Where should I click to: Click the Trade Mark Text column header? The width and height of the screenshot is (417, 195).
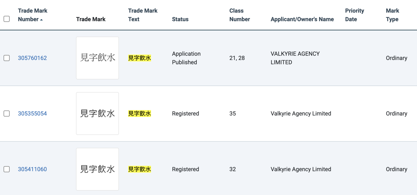(x=143, y=15)
